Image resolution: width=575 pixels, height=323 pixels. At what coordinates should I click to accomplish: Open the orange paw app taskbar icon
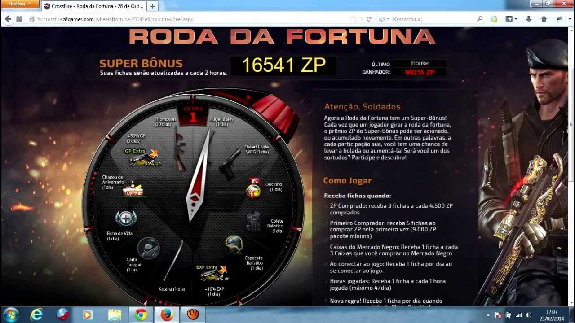click(x=193, y=315)
